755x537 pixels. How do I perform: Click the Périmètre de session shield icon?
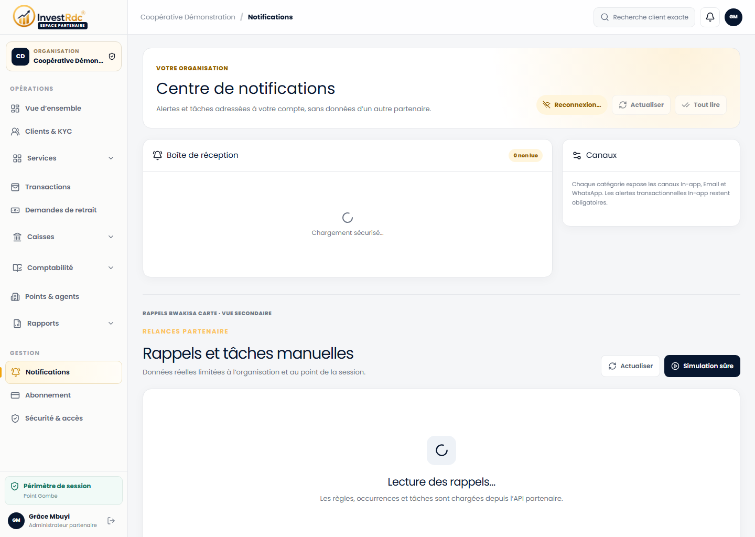point(15,486)
